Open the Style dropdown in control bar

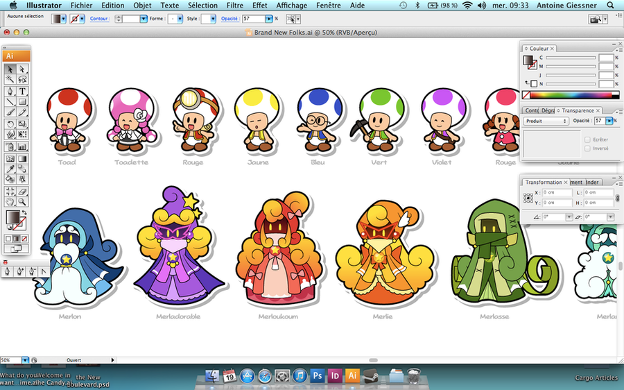coord(213,19)
